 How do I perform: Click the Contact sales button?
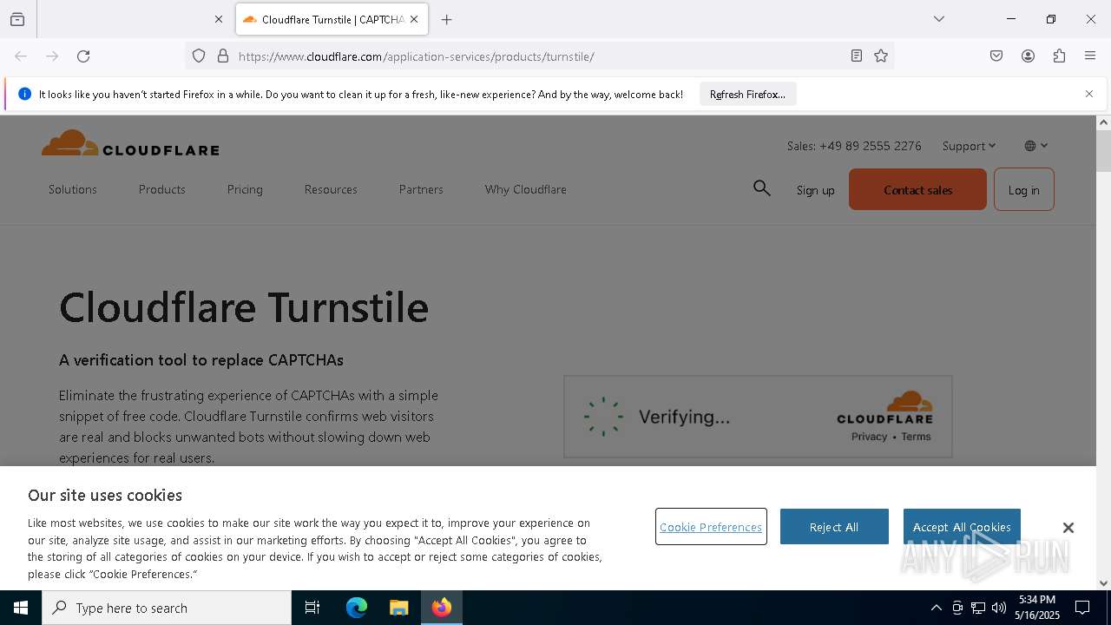pyautogui.click(x=917, y=189)
